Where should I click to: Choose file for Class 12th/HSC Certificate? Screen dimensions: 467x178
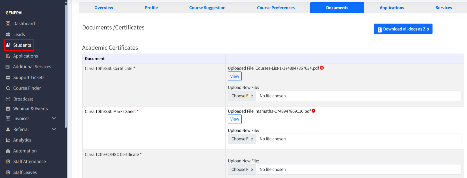[x=242, y=169]
